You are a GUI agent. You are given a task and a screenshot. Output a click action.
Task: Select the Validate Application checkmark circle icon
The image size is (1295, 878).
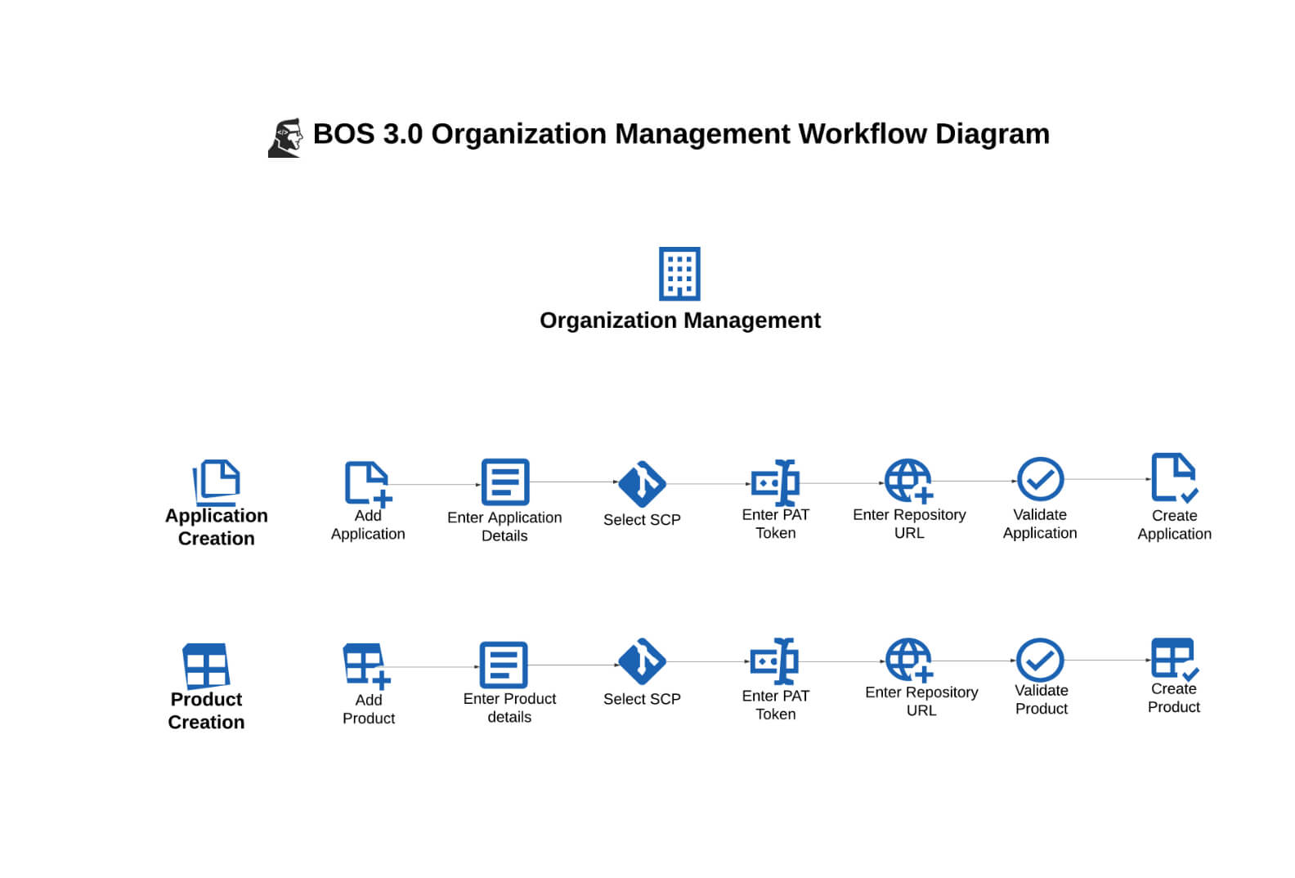point(1040,479)
